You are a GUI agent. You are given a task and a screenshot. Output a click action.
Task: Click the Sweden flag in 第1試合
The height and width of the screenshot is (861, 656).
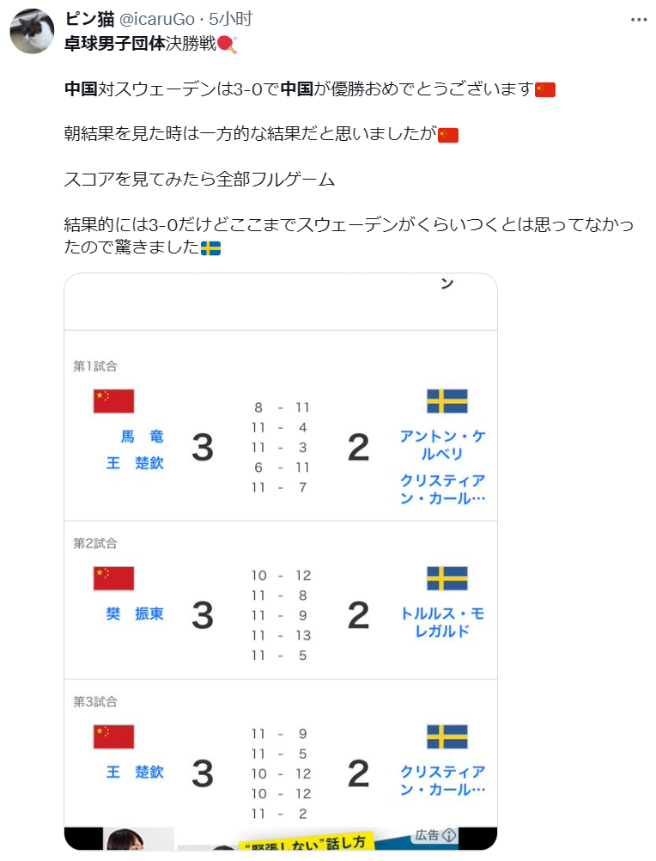(x=447, y=400)
